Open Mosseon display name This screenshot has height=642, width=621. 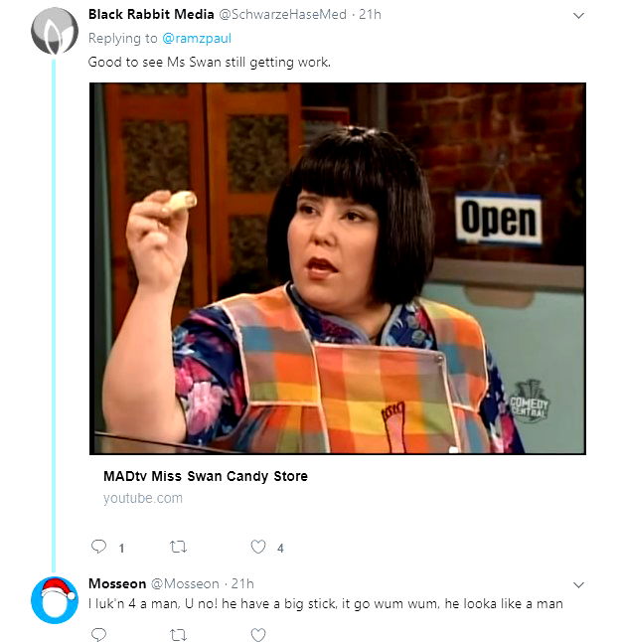click(x=117, y=583)
